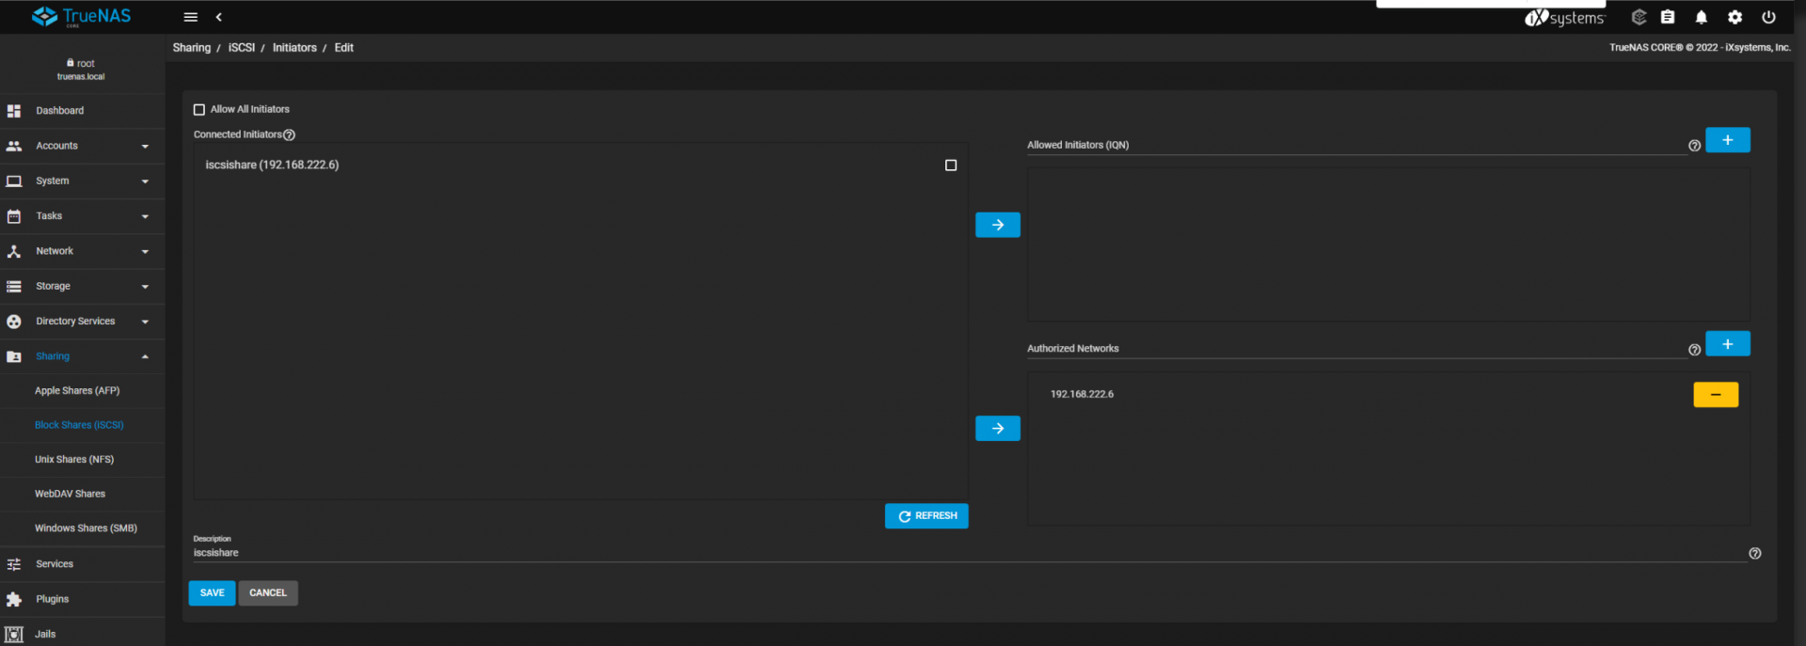Save the initiator settings
Image resolution: width=1806 pixels, height=646 pixels.
pos(212,593)
